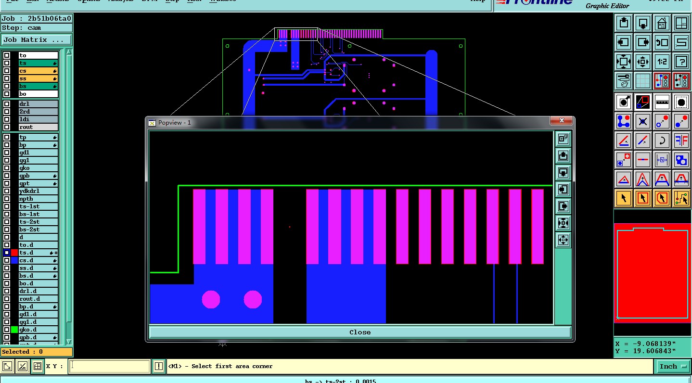Click the pan left icon in Popview
The height and width of the screenshot is (383, 692).
tap(563, 189)
